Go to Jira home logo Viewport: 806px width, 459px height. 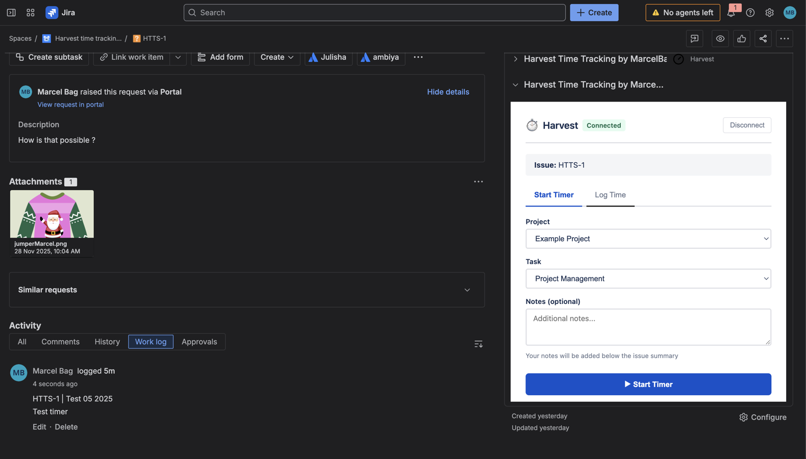61,13
